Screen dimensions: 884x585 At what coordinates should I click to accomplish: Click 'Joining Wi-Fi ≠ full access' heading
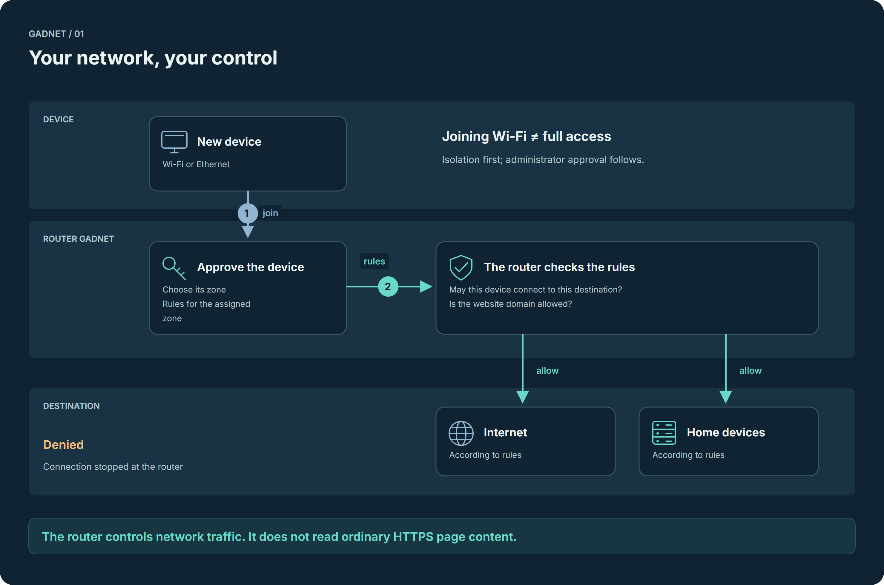point(526,136)
